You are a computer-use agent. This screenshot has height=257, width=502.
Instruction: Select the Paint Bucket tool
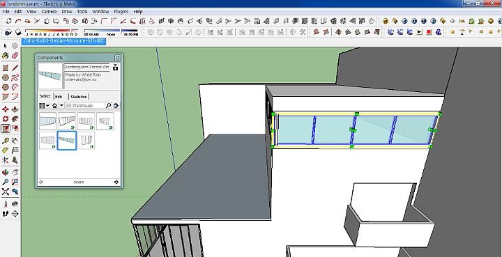6,56
